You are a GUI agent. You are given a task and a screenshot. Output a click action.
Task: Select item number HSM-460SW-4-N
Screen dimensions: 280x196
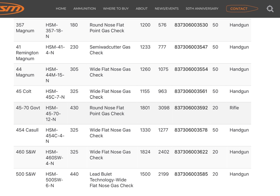[x=54, y=158]
